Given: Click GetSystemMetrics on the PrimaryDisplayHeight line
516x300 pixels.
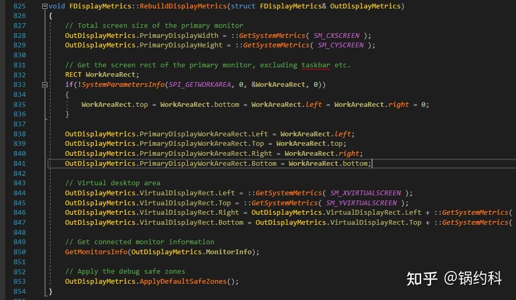Looking at the screenshot, I should pos(276,45).
